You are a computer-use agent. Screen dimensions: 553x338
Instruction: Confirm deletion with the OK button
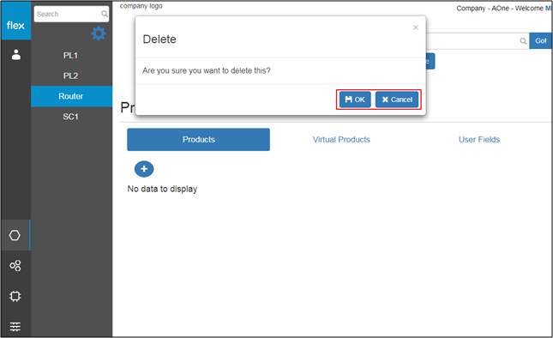pos(355,100)
